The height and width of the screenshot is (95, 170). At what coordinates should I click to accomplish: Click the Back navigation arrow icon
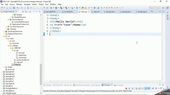[x=115, y=8]
